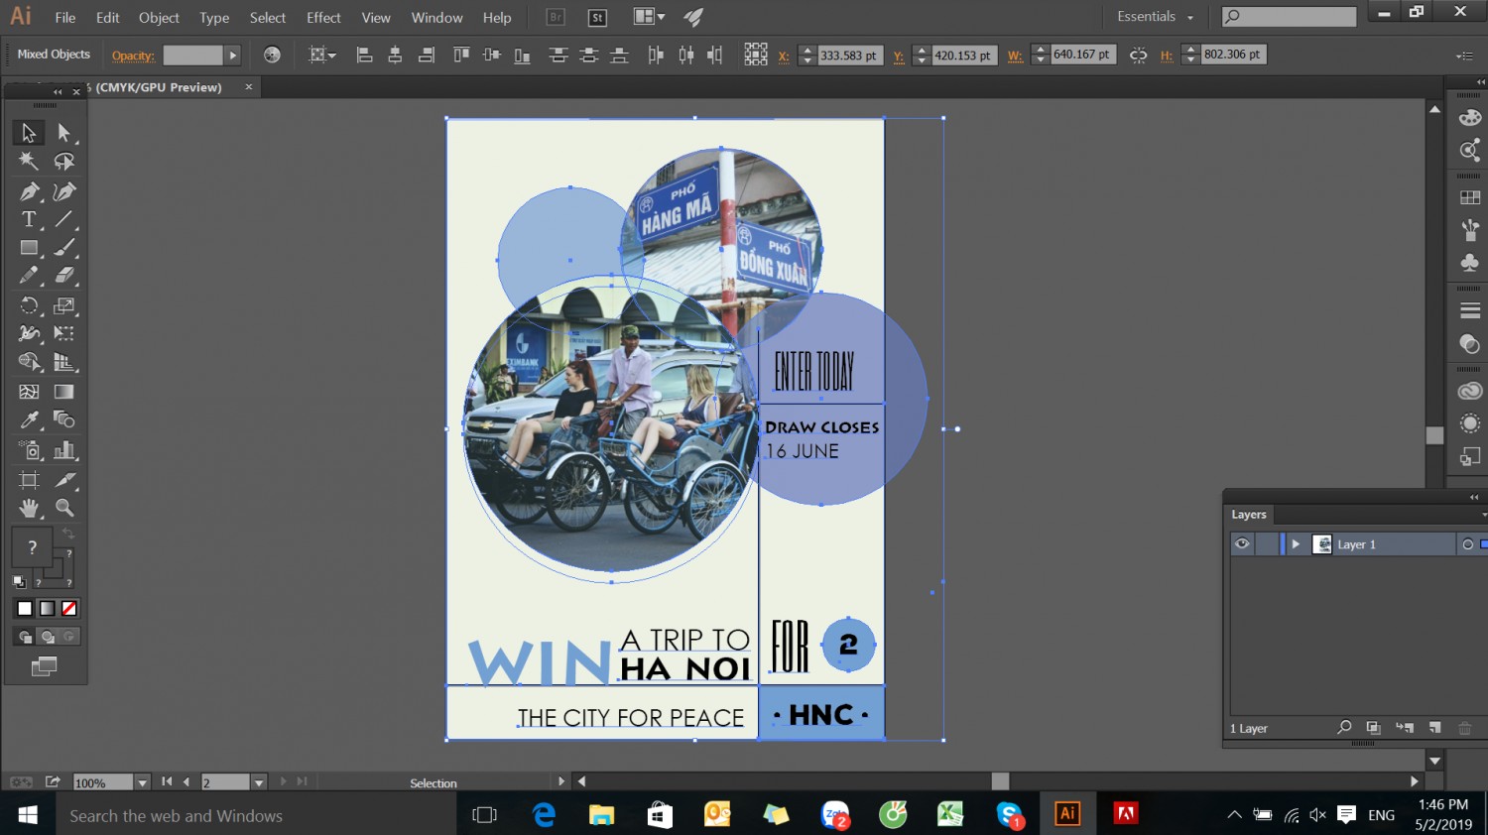Activate the Lasso tool
The height and width of the screenshot is (835, 1488).
point(64,162)
